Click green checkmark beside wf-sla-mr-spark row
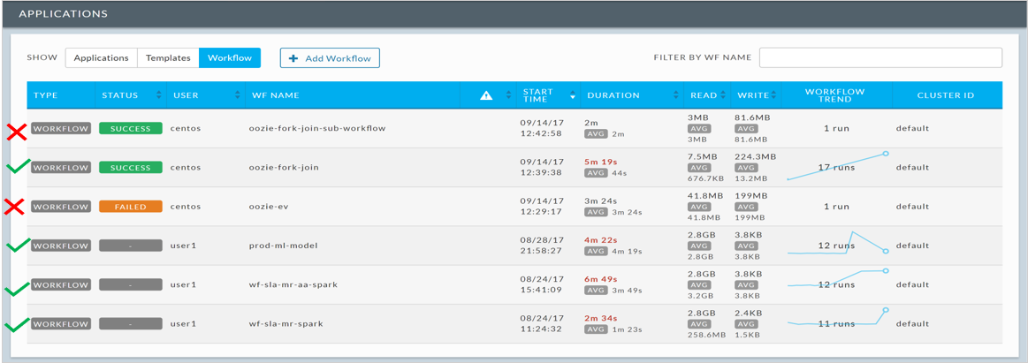1028x363 pixels. click(x=17, y=325)
